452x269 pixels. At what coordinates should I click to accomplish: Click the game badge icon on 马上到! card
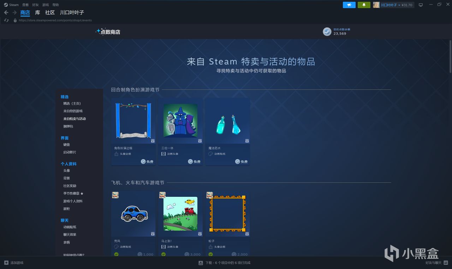162,195
